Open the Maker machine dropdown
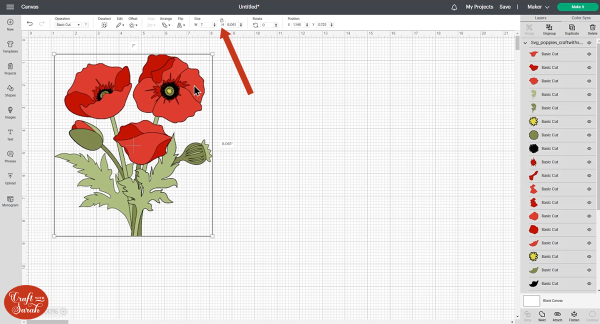 pyautogui.click(x=538, y=7)
